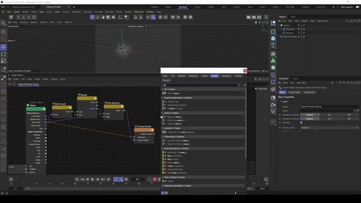Image resolution: width=361 pixels, height=203 pixels.
Task: Set Renderer Visibility to Off
Action: [x=349, y=119]
